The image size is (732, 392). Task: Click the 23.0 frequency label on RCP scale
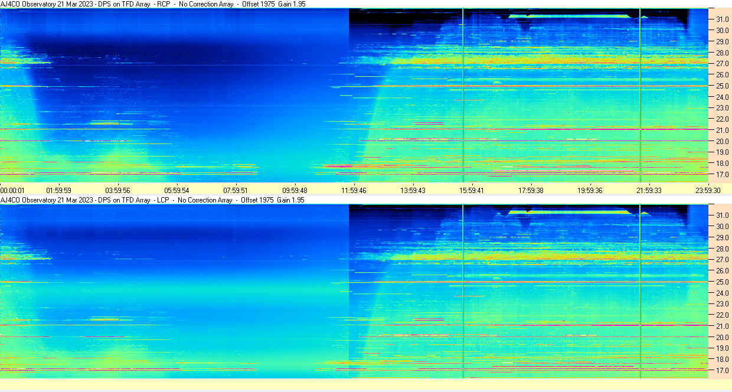723,108
